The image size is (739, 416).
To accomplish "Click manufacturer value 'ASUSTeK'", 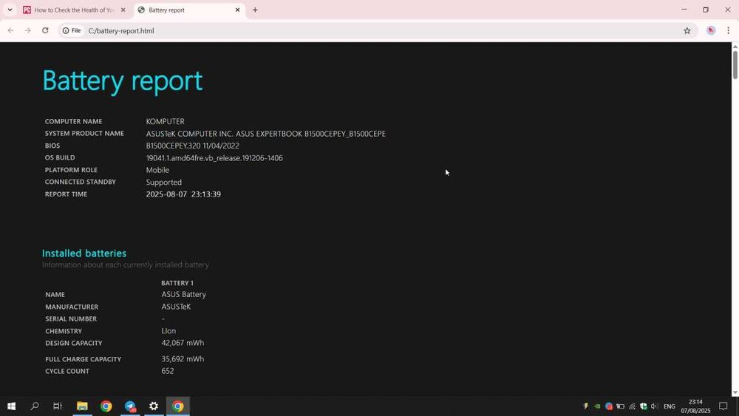I will tap(176, 307).
